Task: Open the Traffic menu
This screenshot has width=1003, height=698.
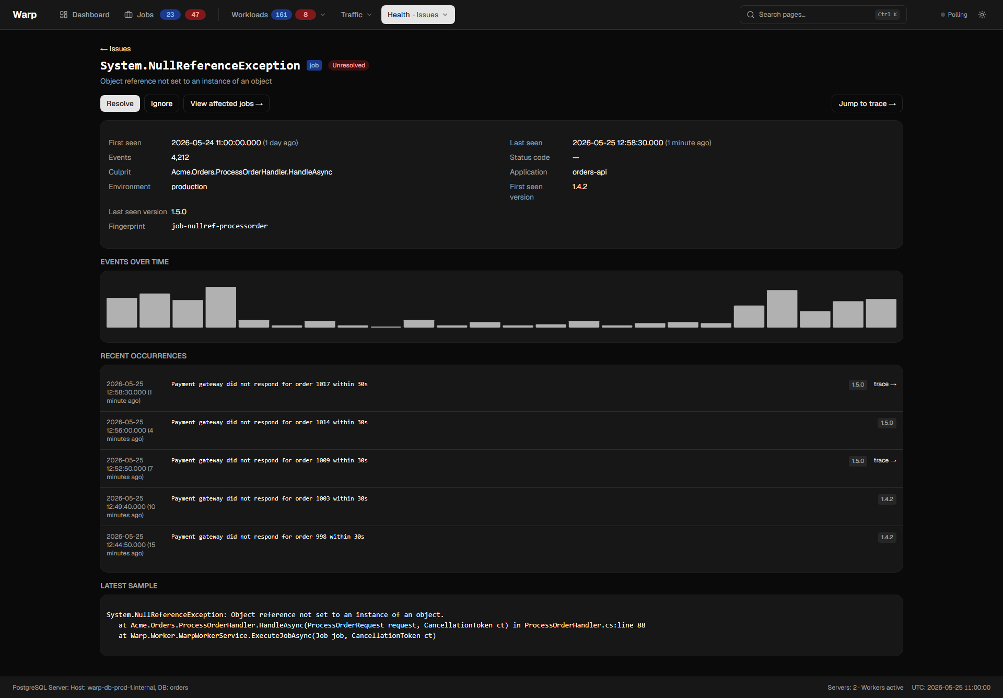Action: [356, 15]
